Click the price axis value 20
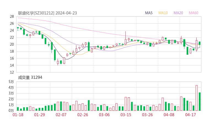 pos(12,44)
